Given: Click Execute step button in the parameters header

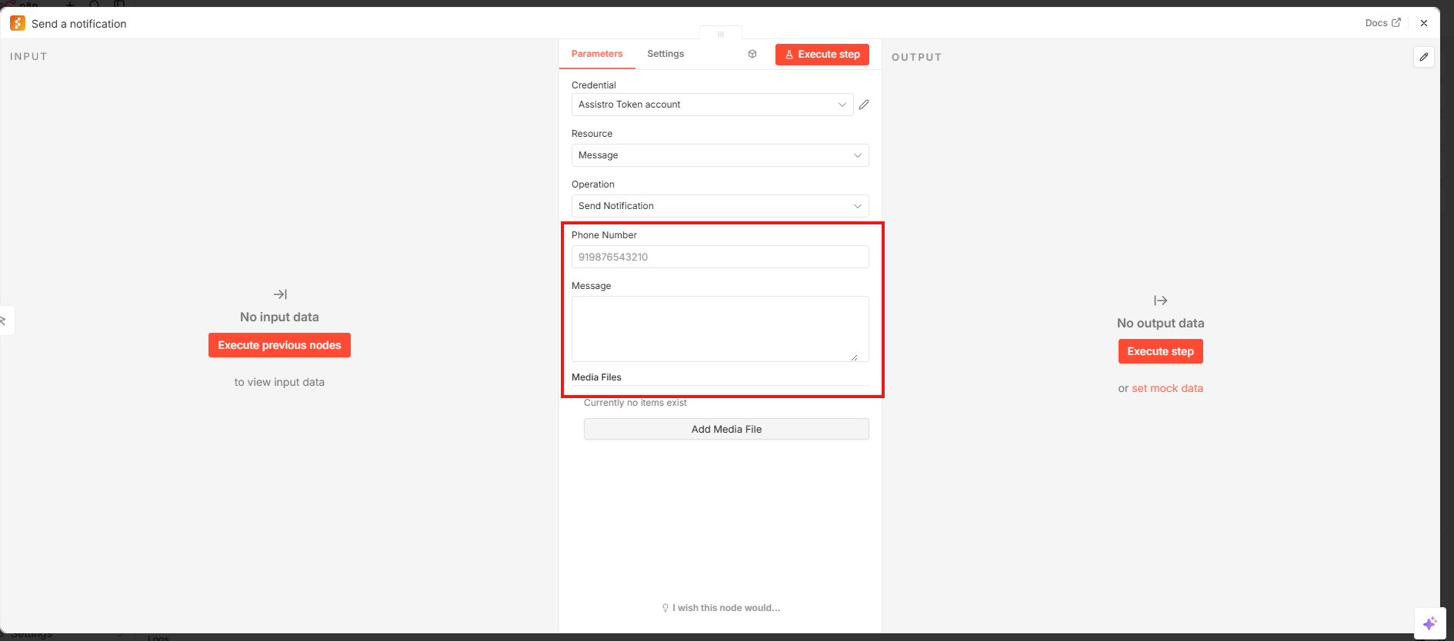Looking at the screenshot, I should (822, 55).
